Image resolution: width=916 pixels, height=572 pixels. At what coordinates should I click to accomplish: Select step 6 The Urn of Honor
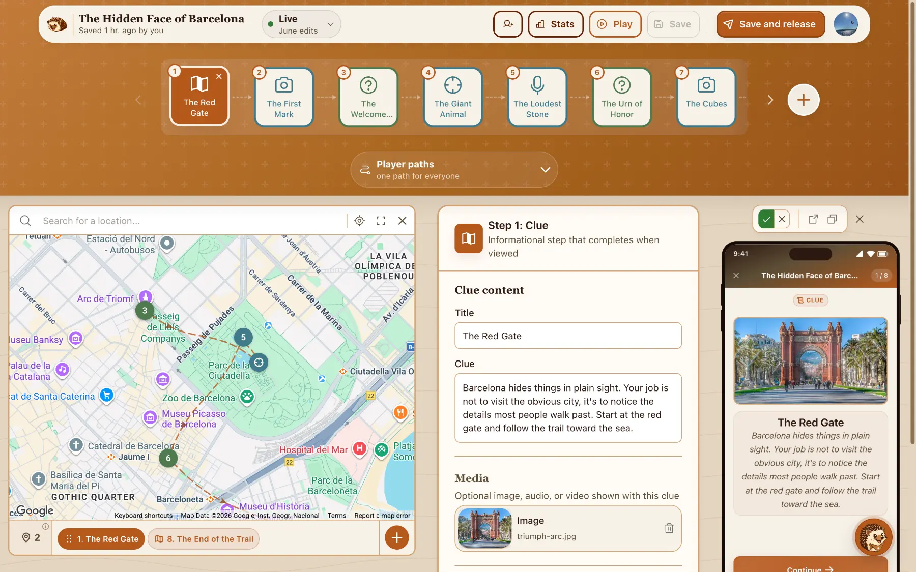pyautogui.click(x=621, y=97)
